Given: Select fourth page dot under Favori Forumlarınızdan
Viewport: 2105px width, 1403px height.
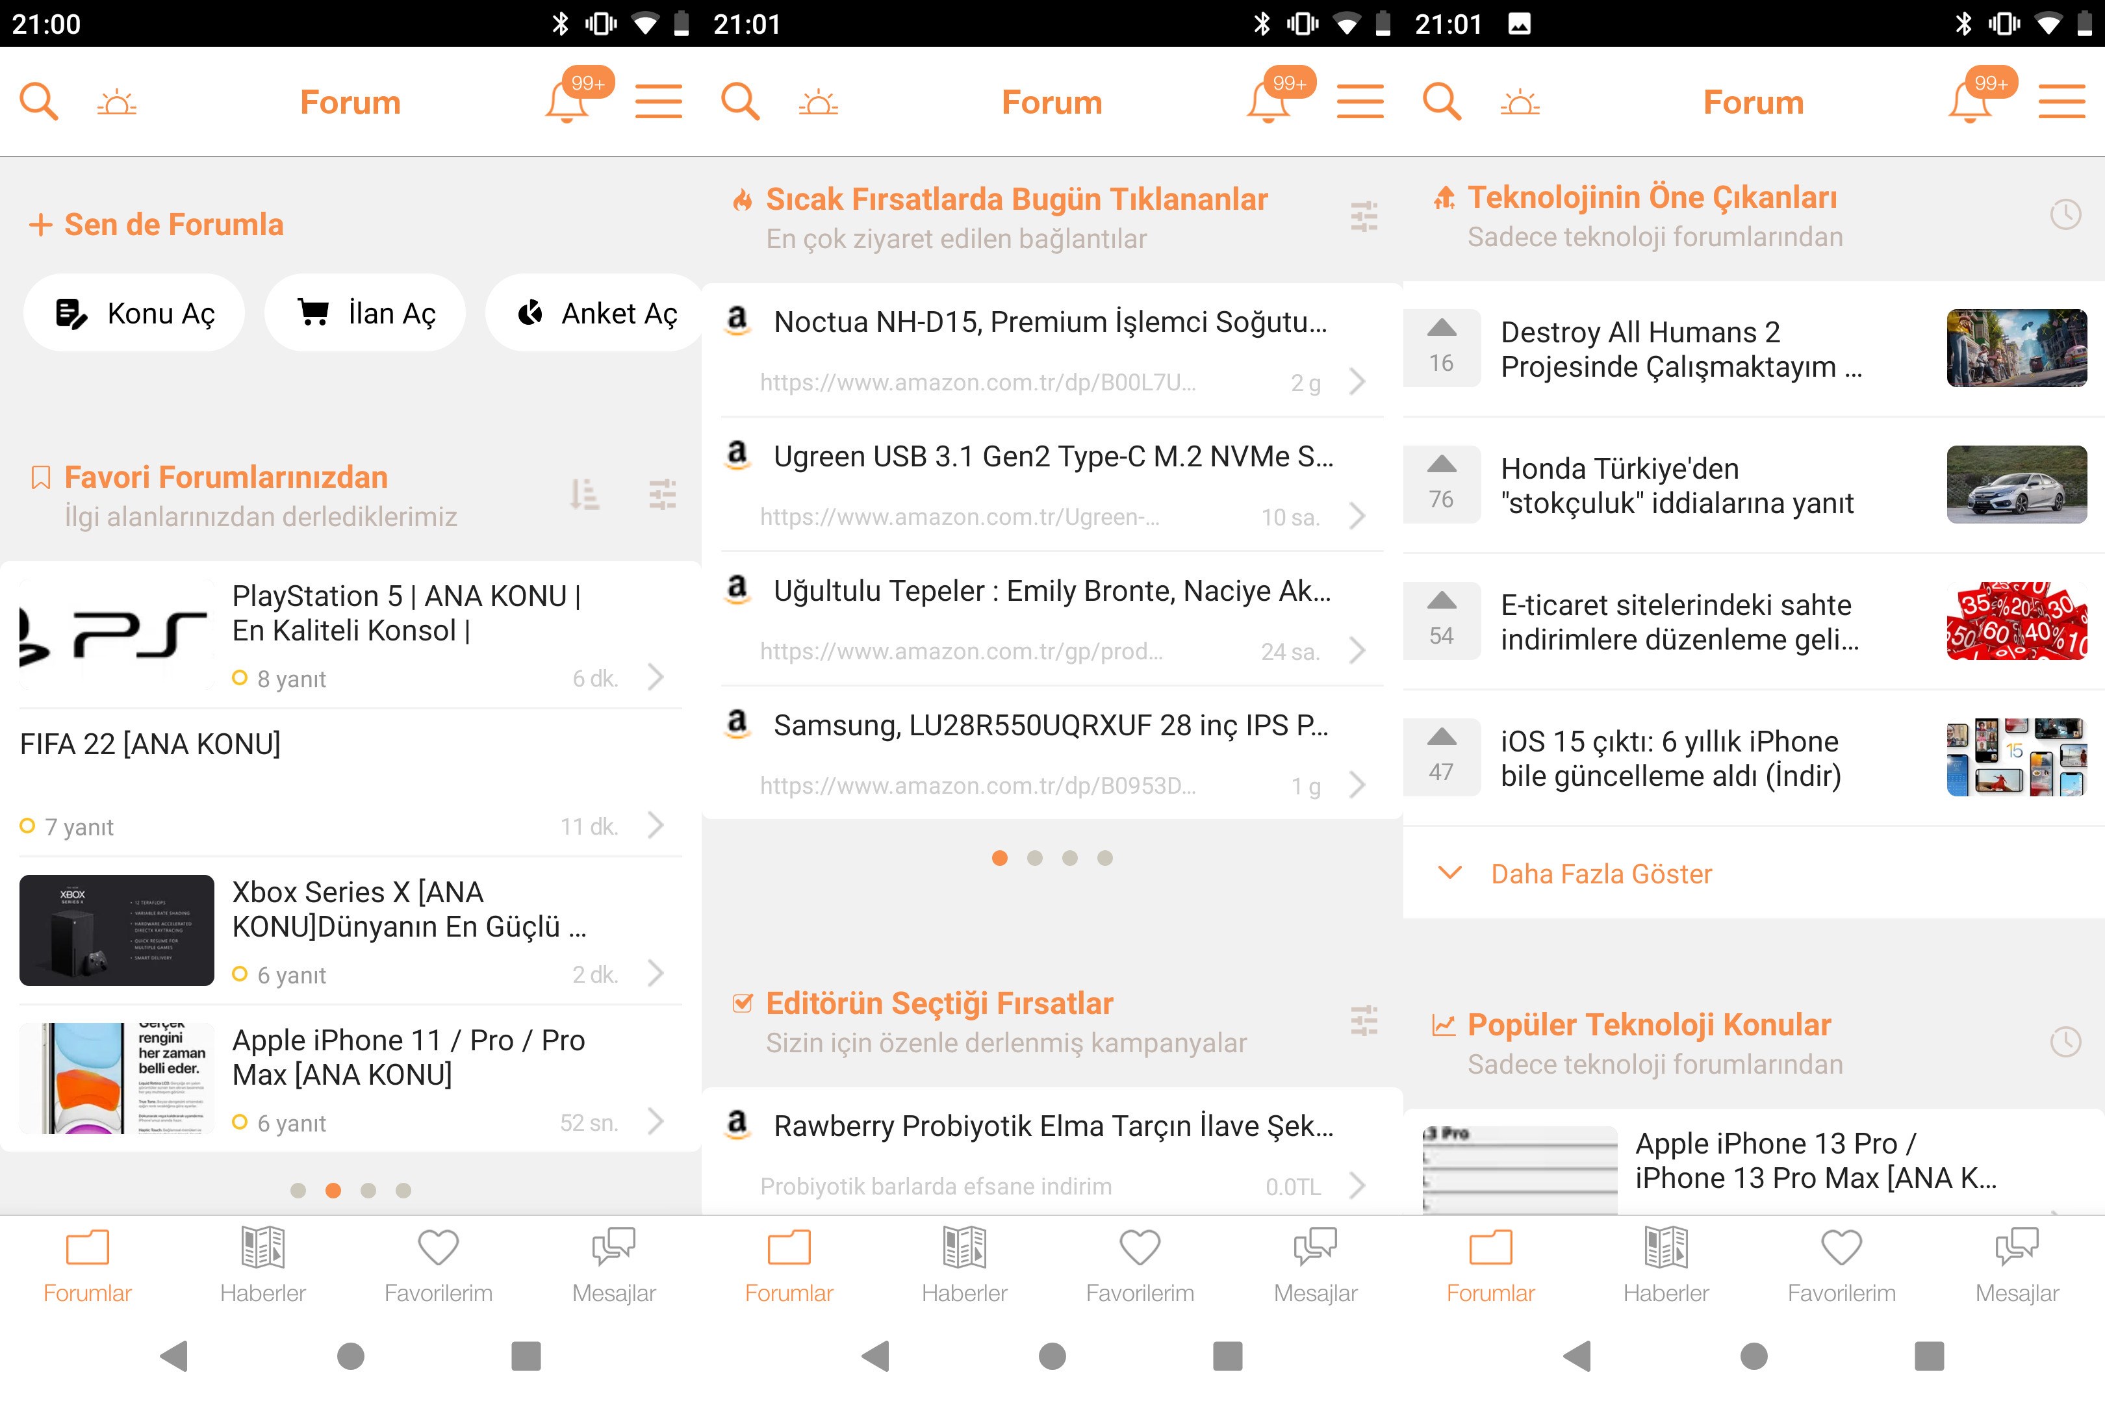Looking at the screenshot, I should [x=403, y=1190].
